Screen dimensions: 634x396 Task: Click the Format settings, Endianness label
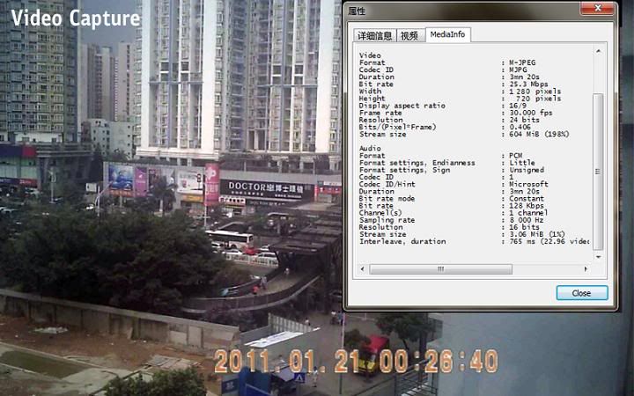point(417,163)
